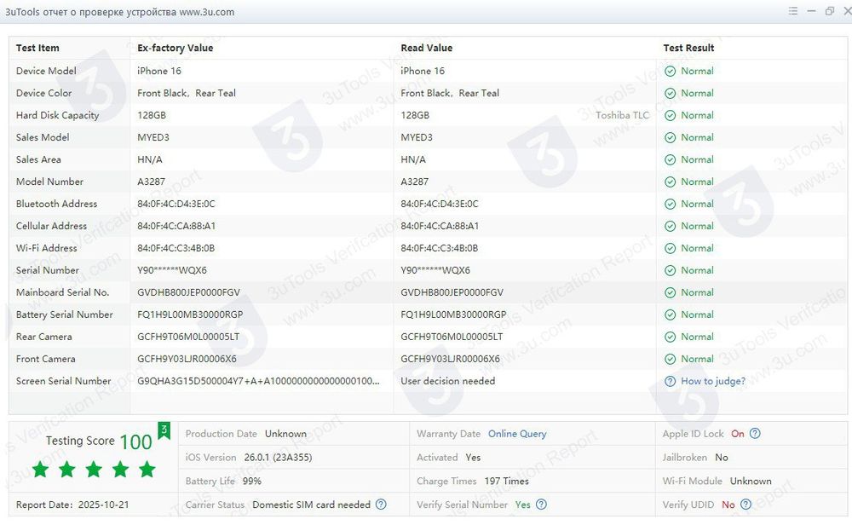The width and height of the screenshot is (852, 525).
Task: Click the check icon in Battery Serial Number row
Action: (x=670, y=314)
